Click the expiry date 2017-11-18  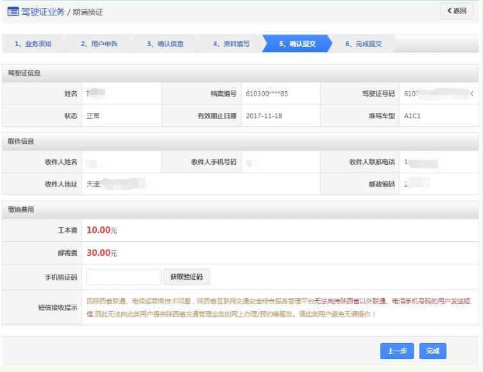(x=264, y=116)
